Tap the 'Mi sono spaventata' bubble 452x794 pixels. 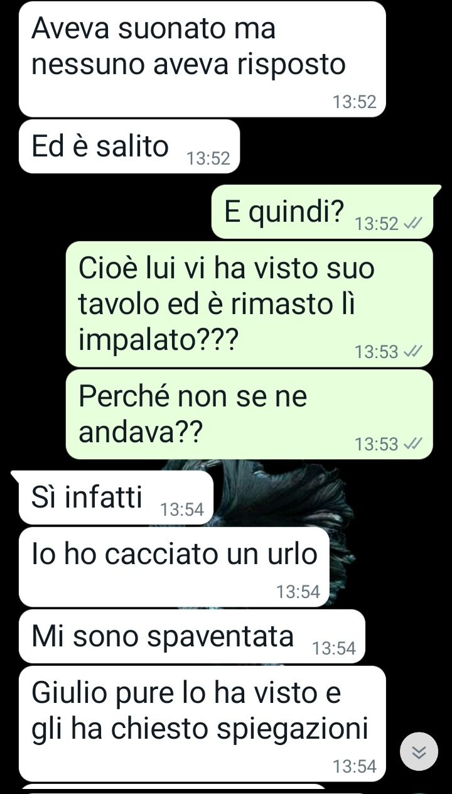click(191, 636)
